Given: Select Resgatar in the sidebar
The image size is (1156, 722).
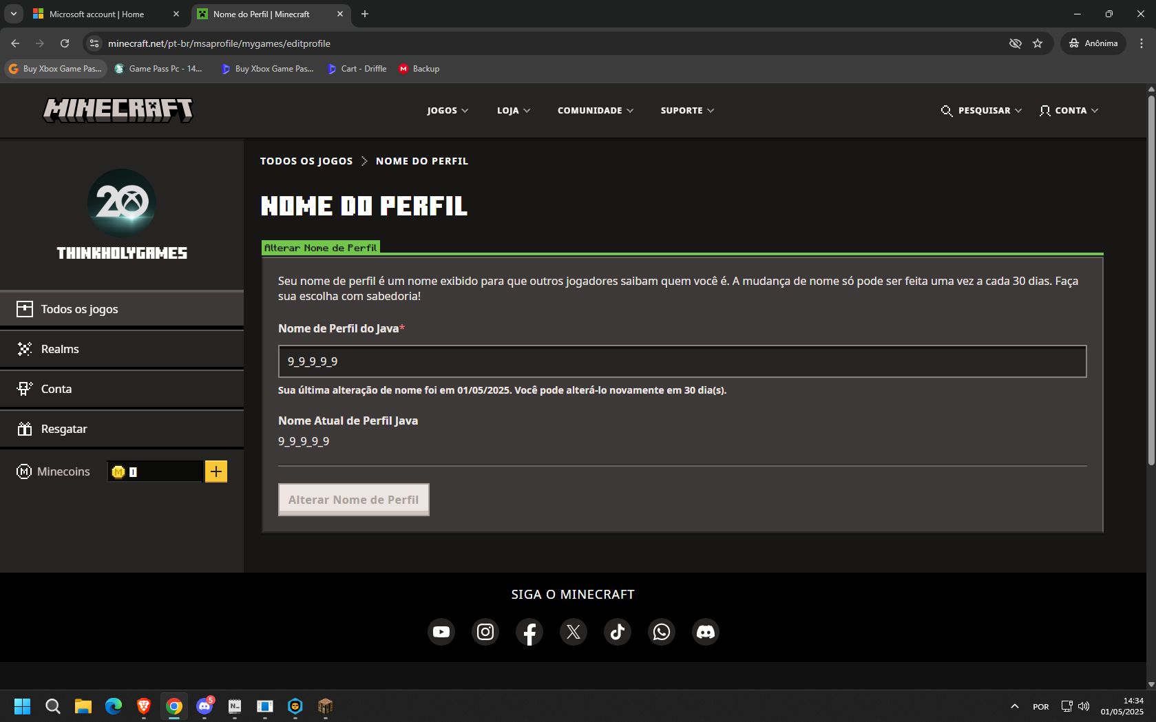Looking at the screenshot, I should point(122,429).
